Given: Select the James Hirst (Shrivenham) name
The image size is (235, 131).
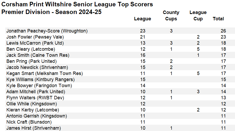Looking at the screenshot, I should click(34, 128).
